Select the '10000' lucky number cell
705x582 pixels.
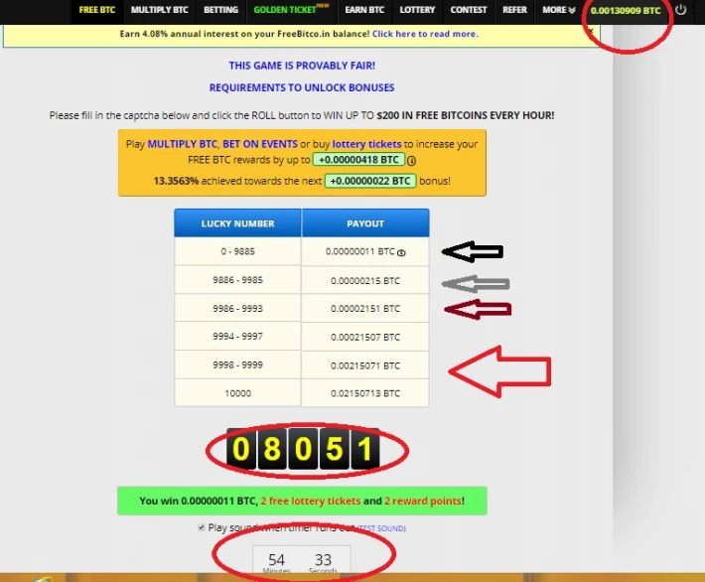[x=237, y=393]
